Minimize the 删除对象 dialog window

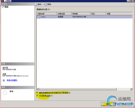[128, 1]
